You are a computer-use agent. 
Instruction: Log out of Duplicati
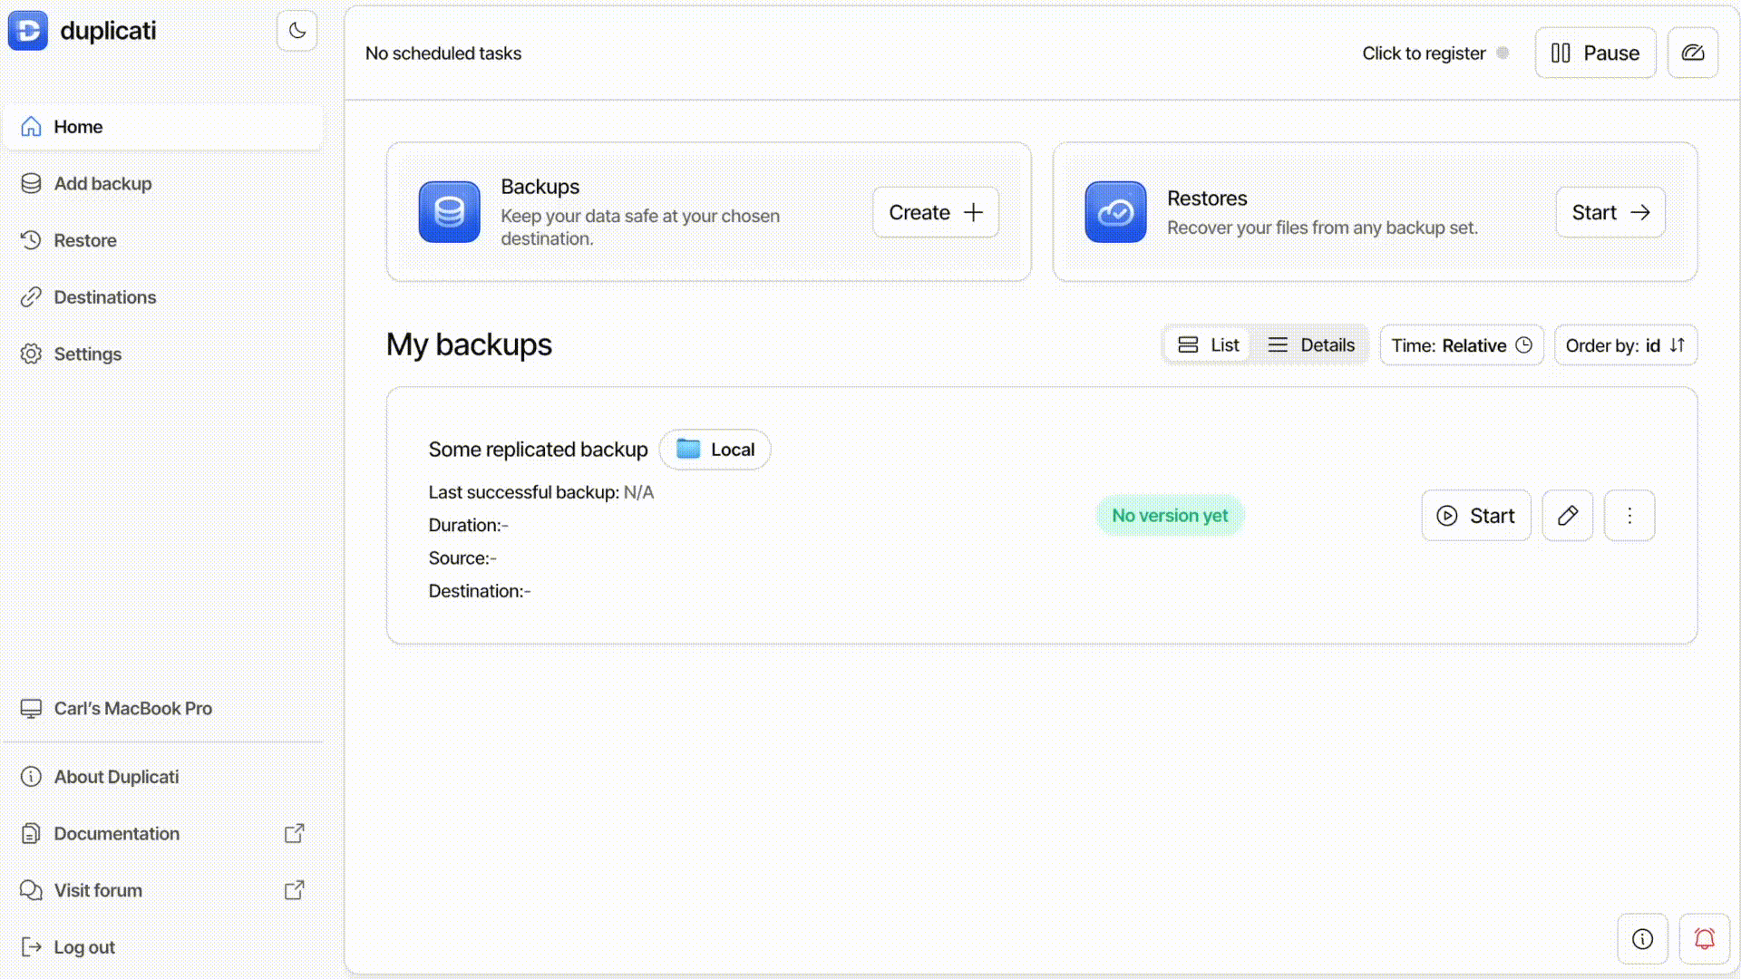coord(163,947)
